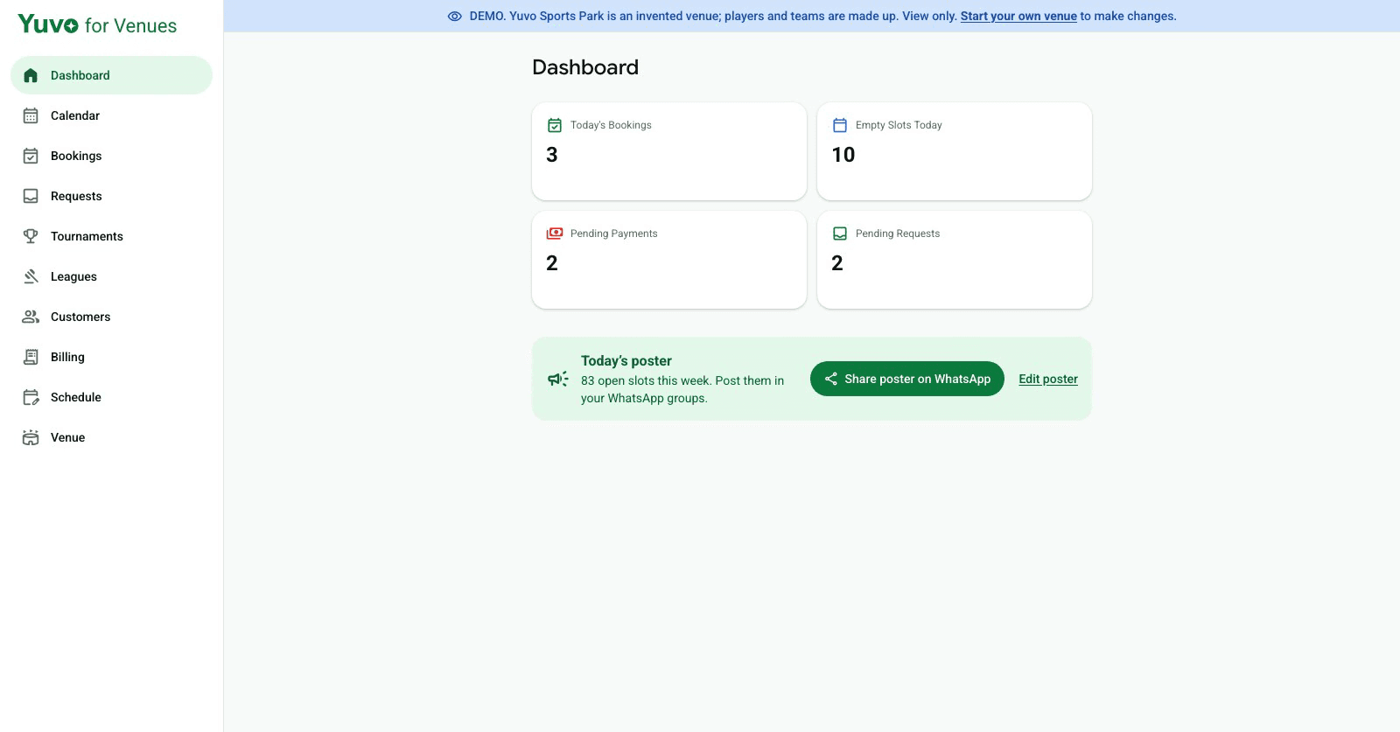
Task: Click the eye icon in demo banner
Action: coord(455,17)
